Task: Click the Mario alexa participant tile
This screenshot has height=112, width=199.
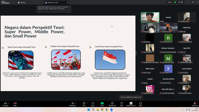Action: tap(150, 69)
